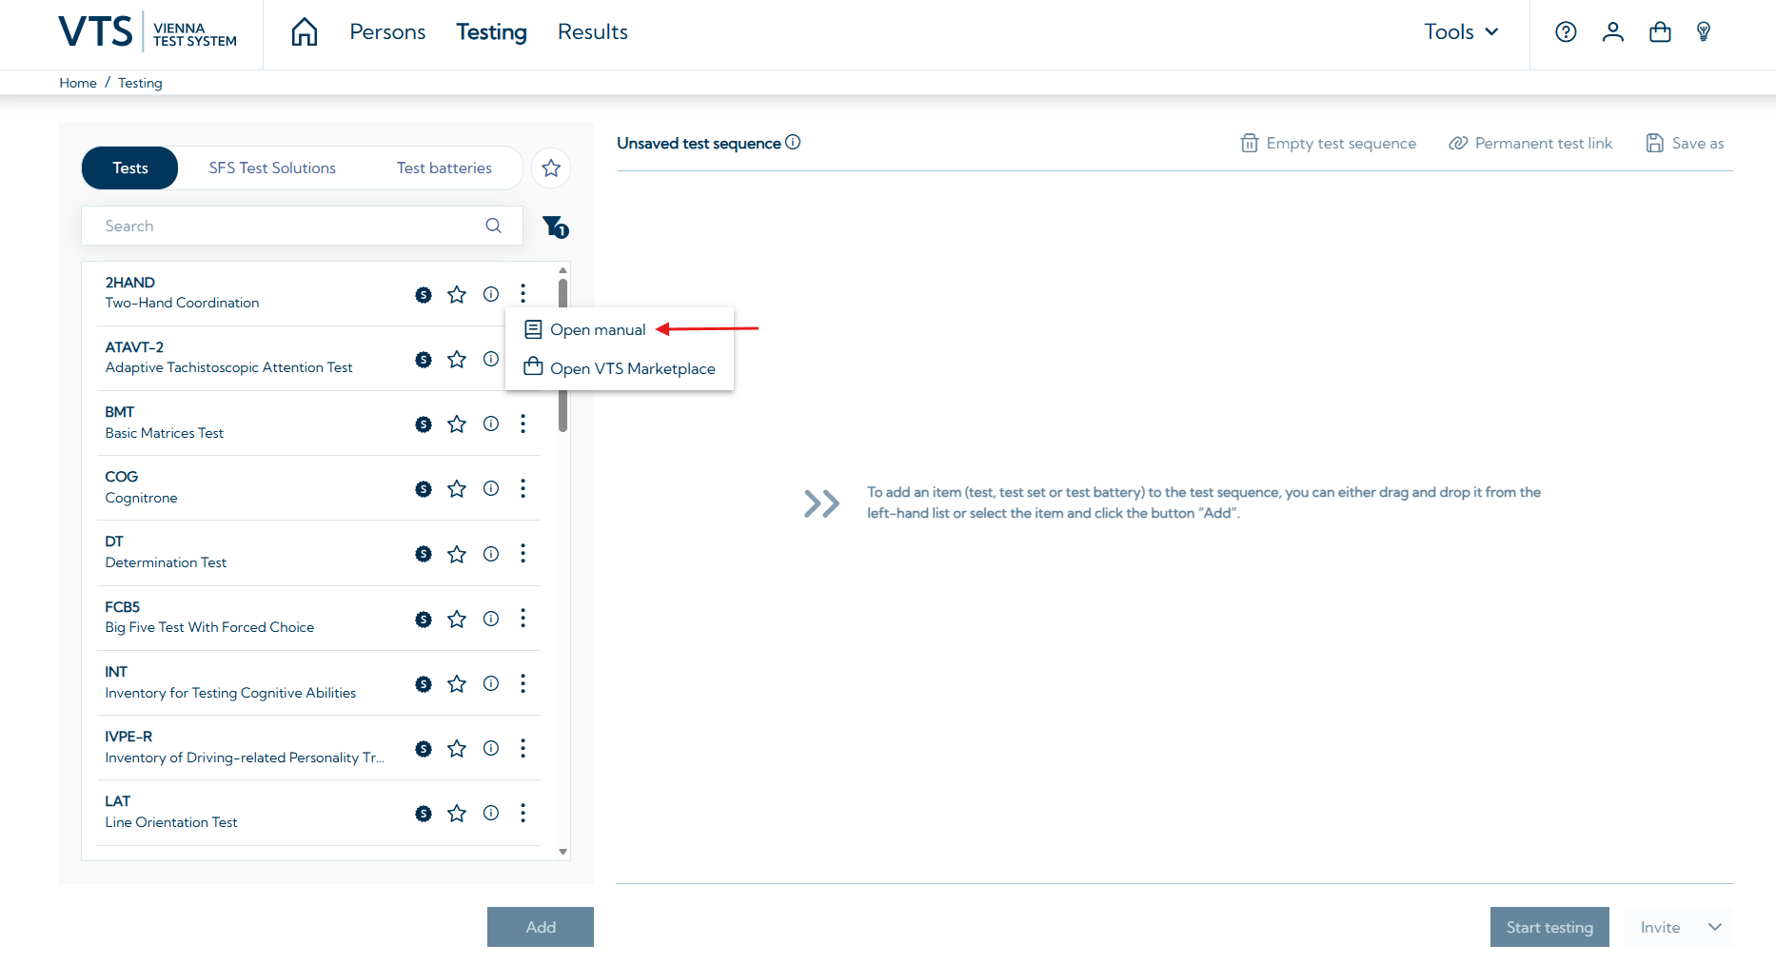Create a Permanent test link
This screenshot has width=1776, height=965.
tap(1530, 144)
